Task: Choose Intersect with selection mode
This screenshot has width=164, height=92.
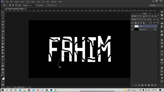Action: click(x=19, y=5)
